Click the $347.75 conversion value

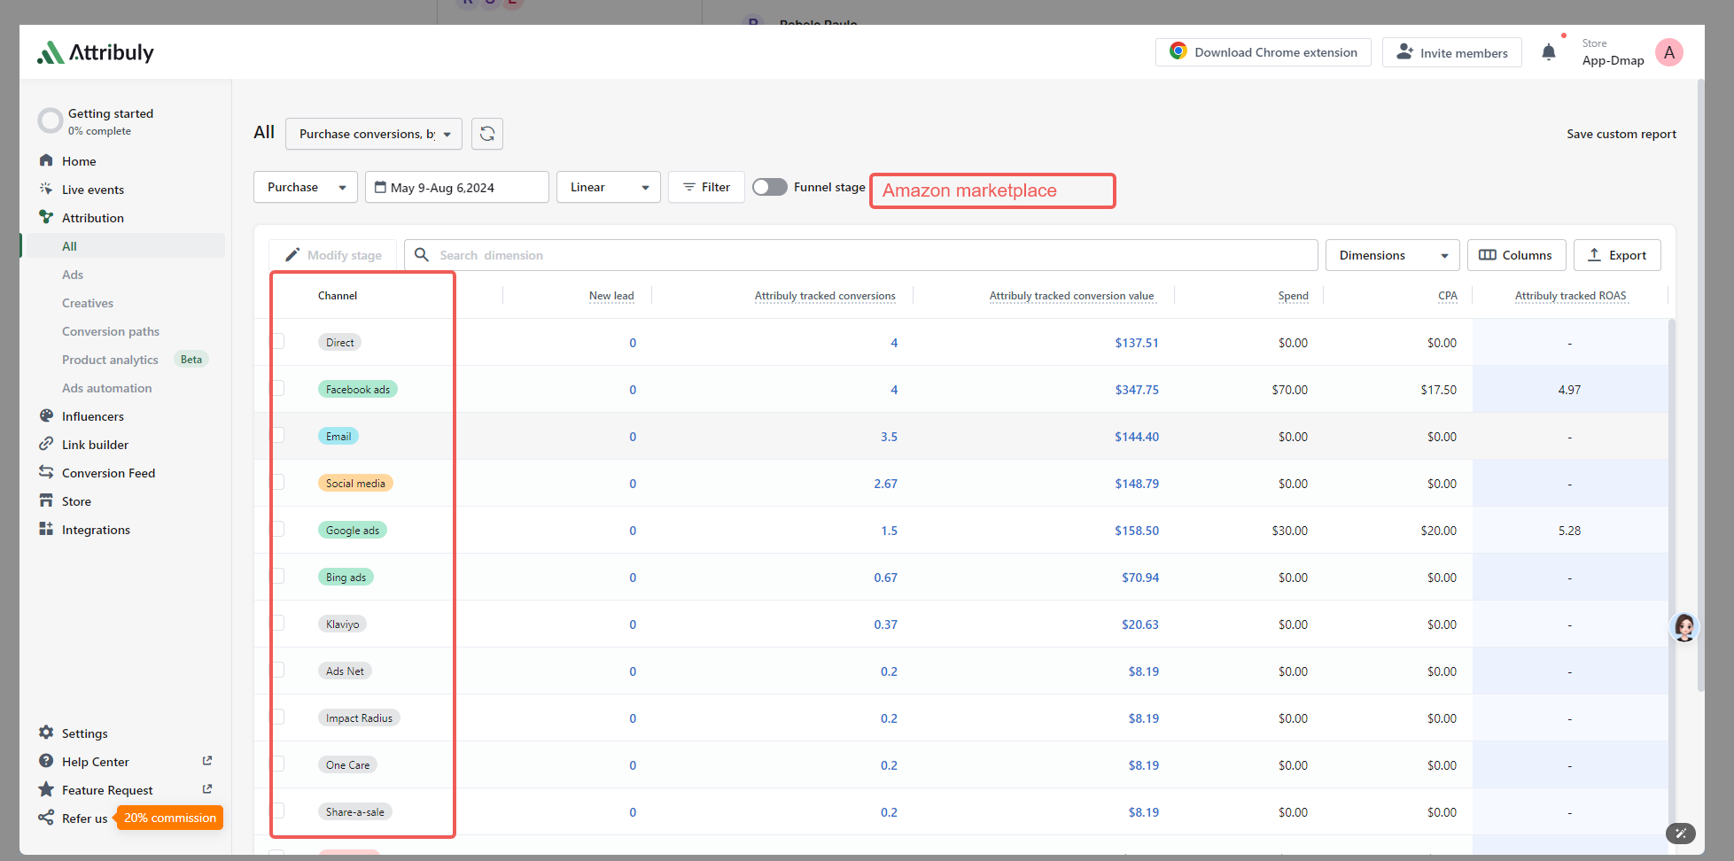[1137, 390]
